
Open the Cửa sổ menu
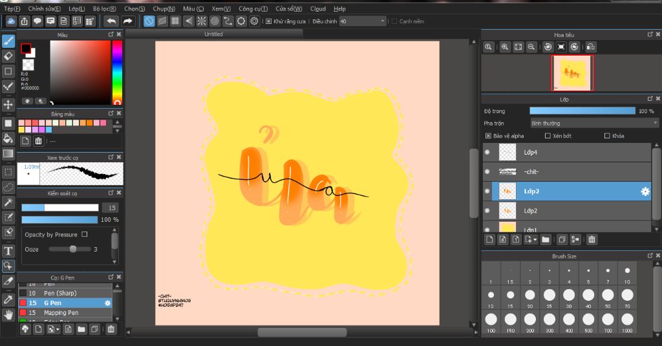pyautogui.click(x=289, y=8)
